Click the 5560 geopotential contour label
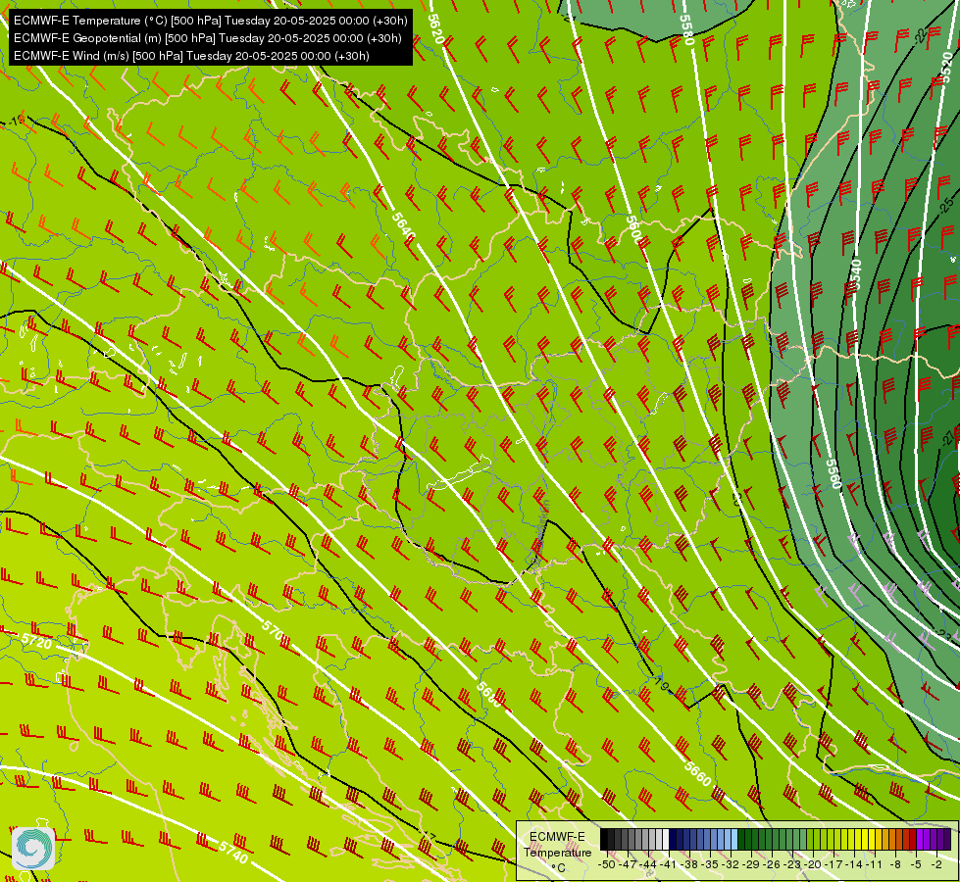The width and height of the screenshot is (960, 882). pyautogui.click(x=834, y=473)
